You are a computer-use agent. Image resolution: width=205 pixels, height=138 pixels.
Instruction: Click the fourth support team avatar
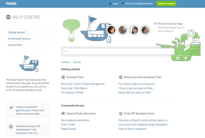coord(145,30)
